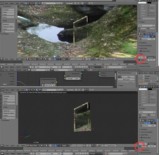Expand the Light Paths panel in the upper properties panel
This screenshot has height=155, width=159.
click(x=143, y=48)
